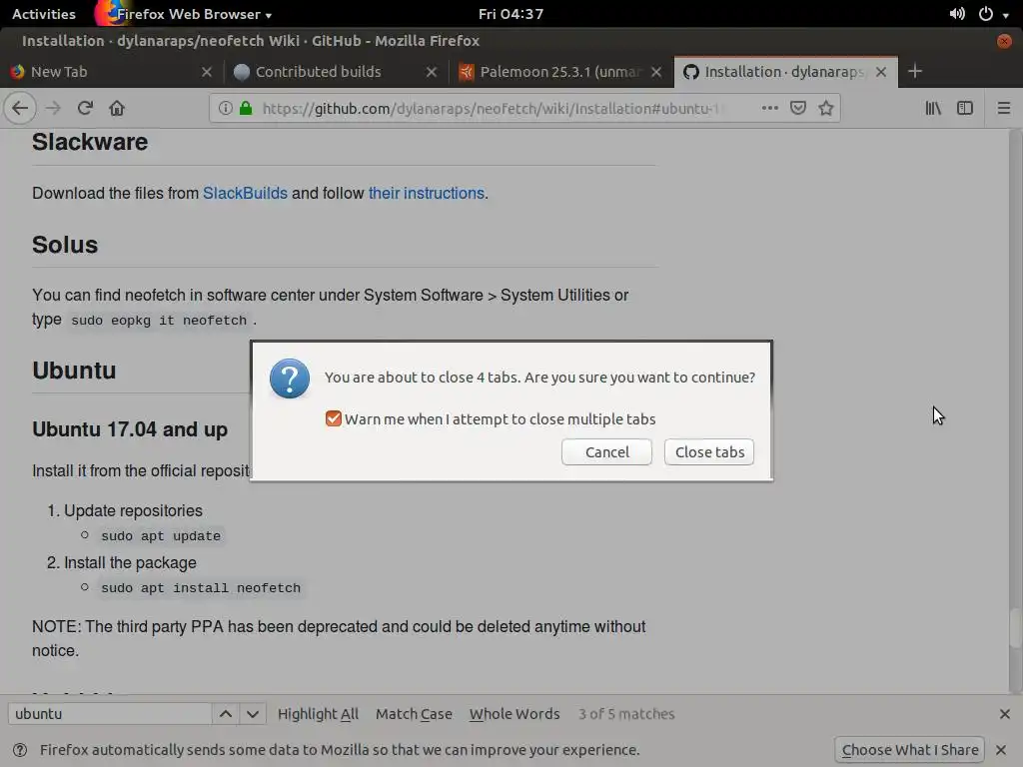Screen dimensions: 1023x767
Task: Bookmark this page with star icon
Action: 826,108
